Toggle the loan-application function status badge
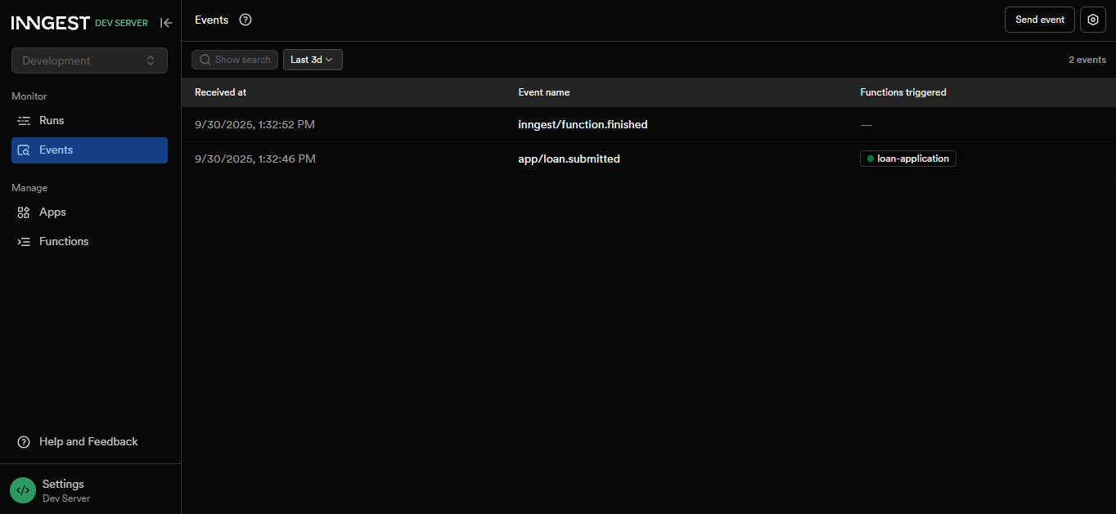The image size is (1116, 514). click(x=907, y=159)
